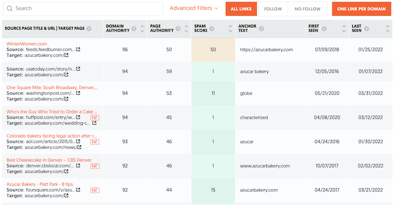Open external link for foursquare.com source
This screenshot has width=394, height=205.
[78, 190]
